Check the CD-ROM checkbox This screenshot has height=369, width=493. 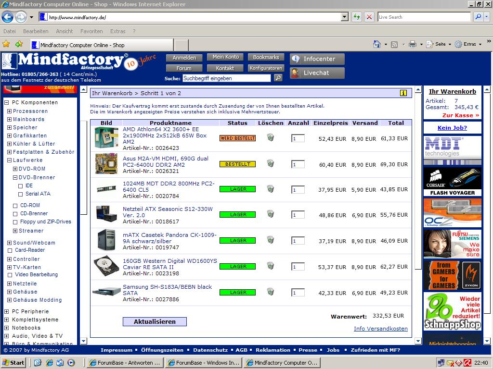(15, 206)
